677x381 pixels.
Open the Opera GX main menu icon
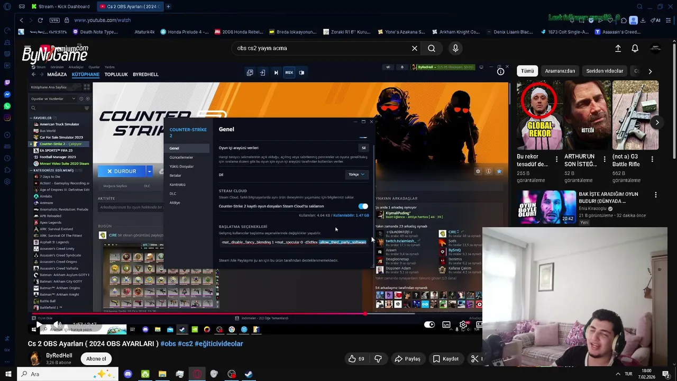(7, 7)
